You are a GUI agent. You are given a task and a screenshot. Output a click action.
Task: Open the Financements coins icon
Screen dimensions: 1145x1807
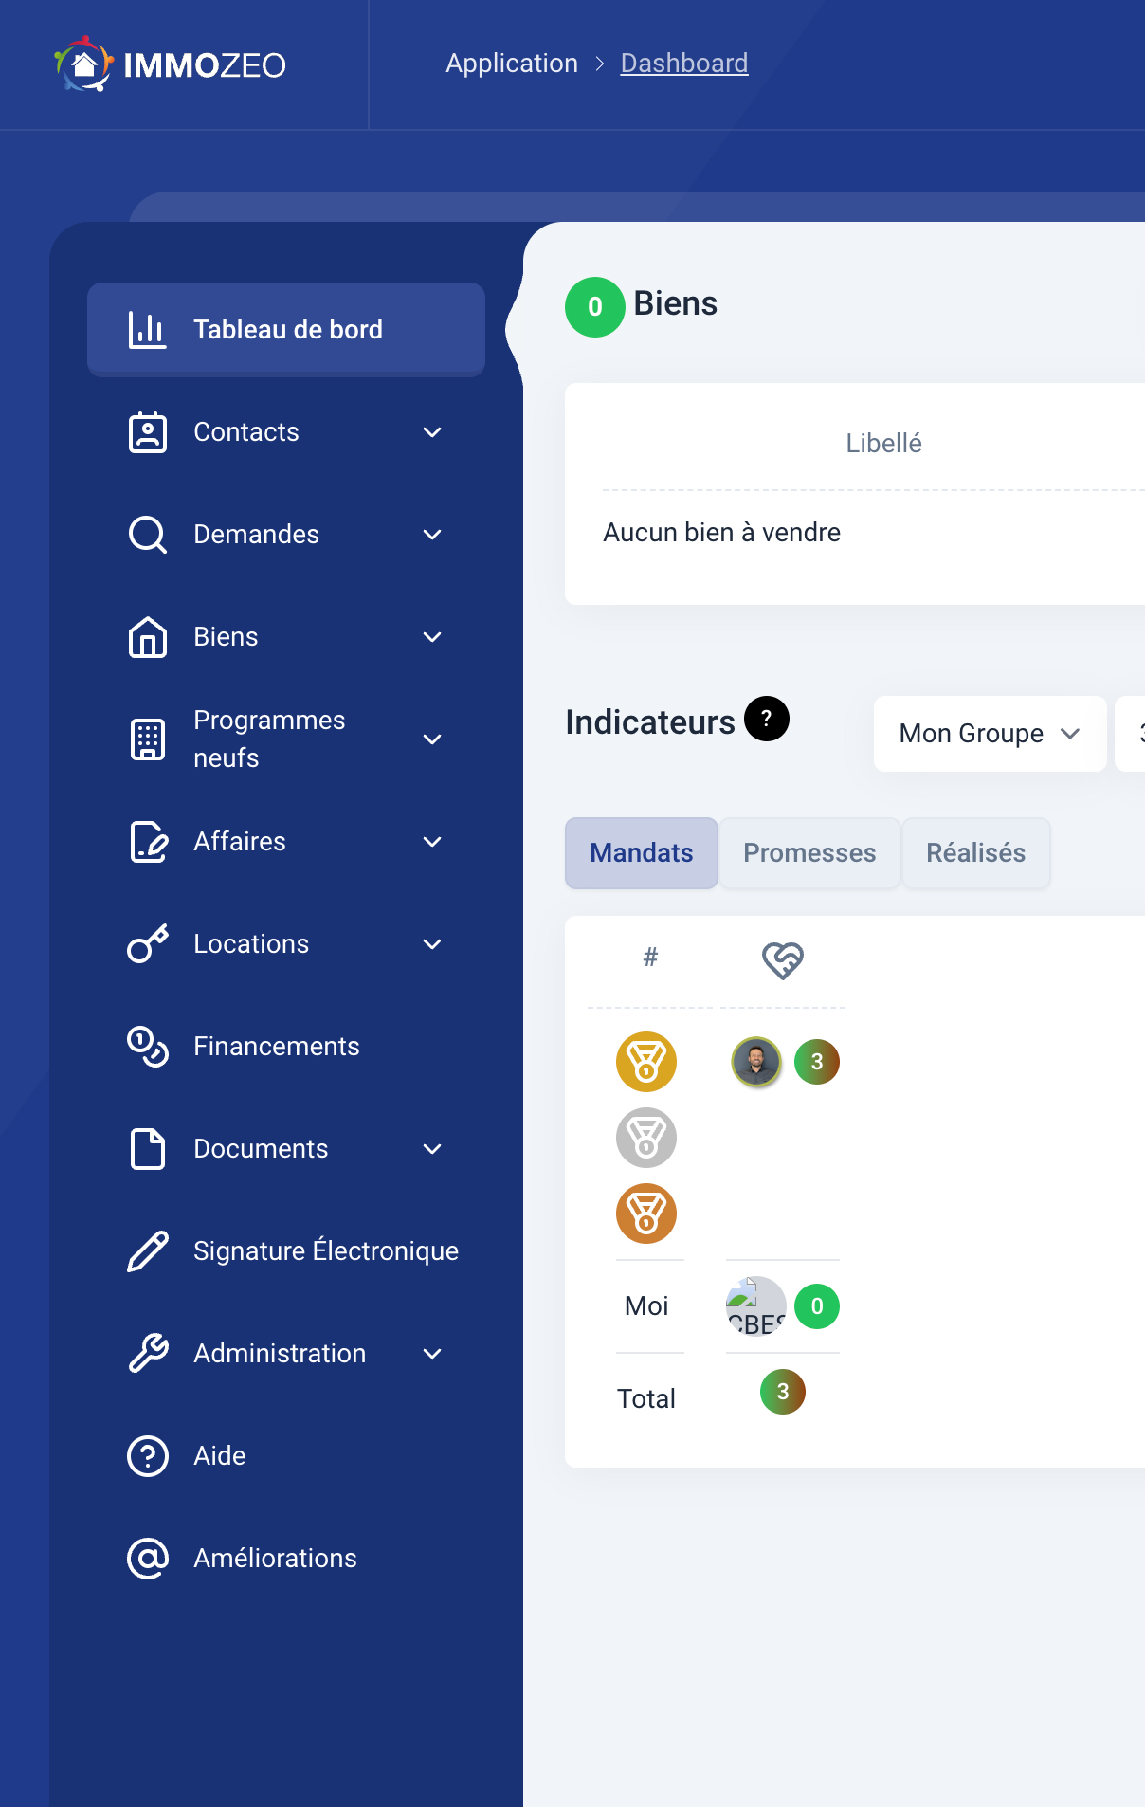[x=148, y=1047]
